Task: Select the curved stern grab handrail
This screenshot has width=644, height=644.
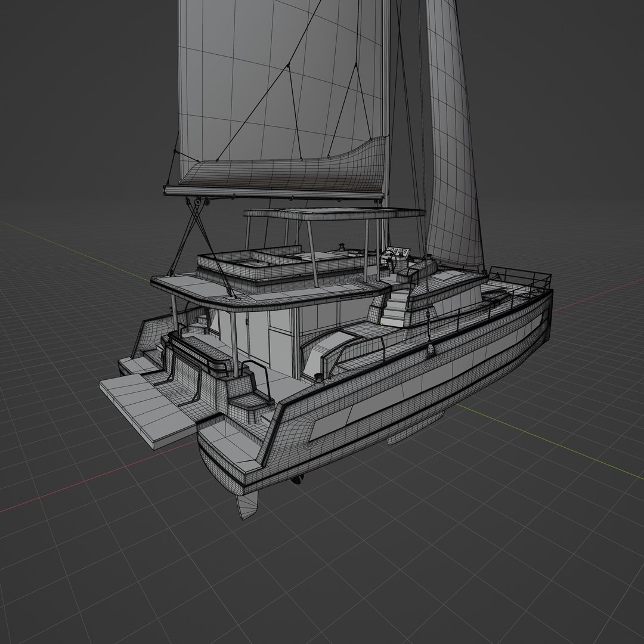Action: click(258, 380)
